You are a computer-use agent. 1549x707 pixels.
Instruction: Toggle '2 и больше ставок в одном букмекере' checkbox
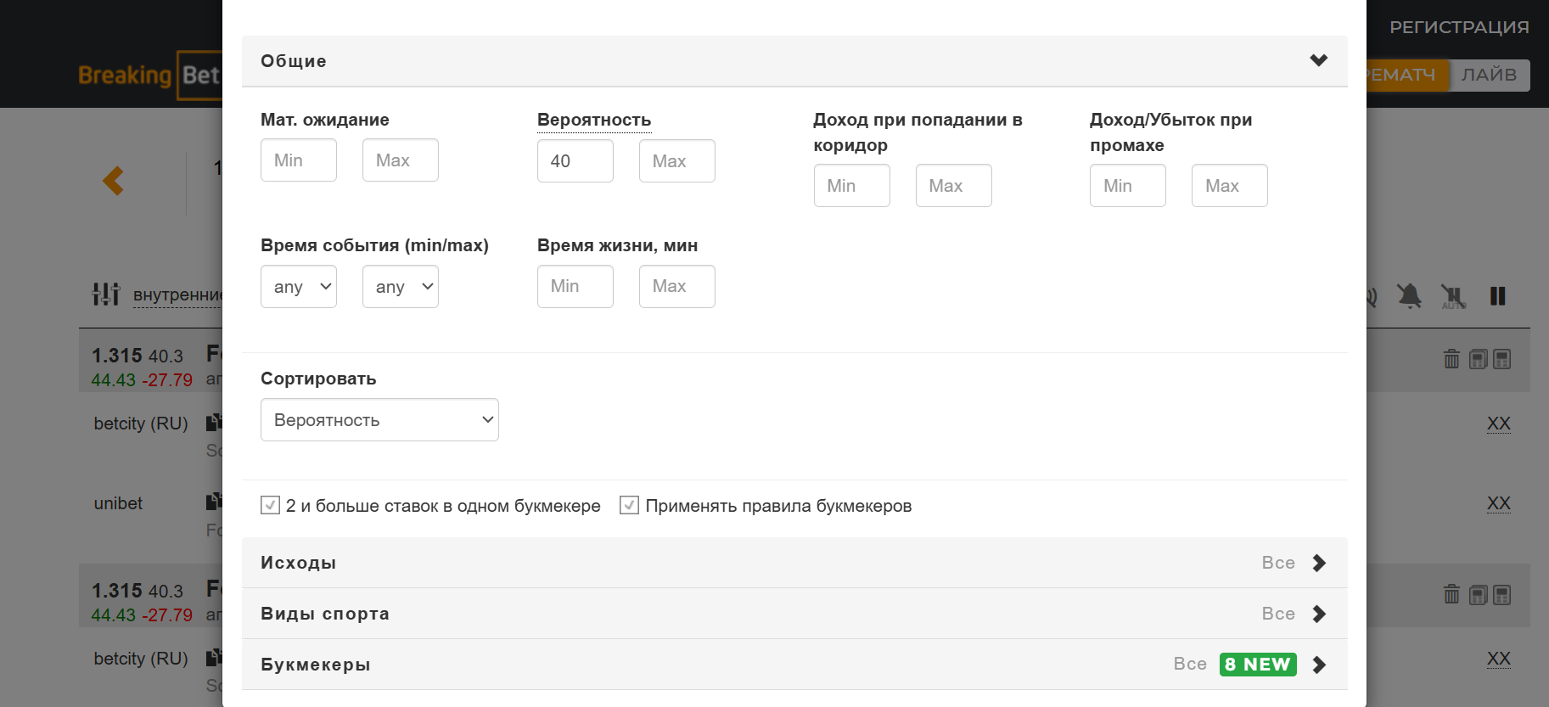pos(270,506)
